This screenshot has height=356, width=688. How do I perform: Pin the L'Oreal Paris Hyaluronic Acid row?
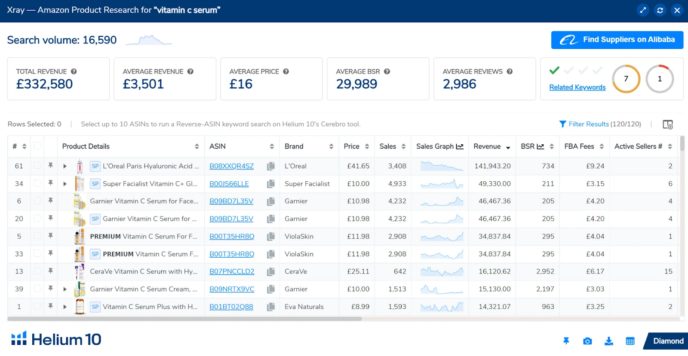[50, 166]
